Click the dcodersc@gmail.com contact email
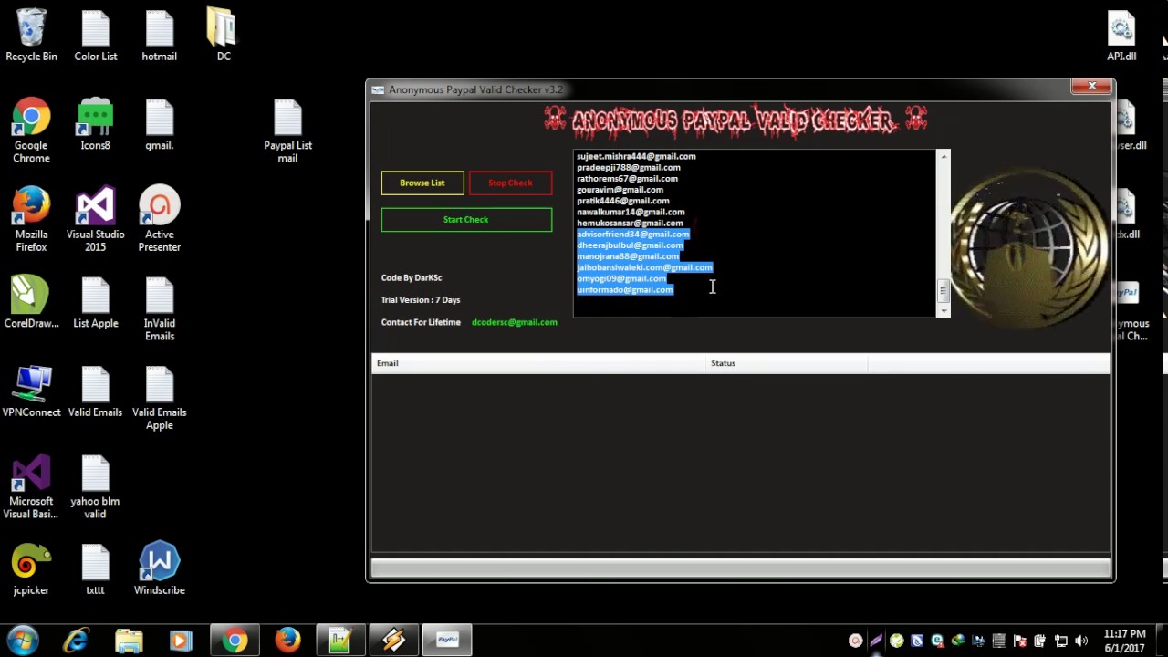Screen dimensions: 1168x657 [514, 322]
